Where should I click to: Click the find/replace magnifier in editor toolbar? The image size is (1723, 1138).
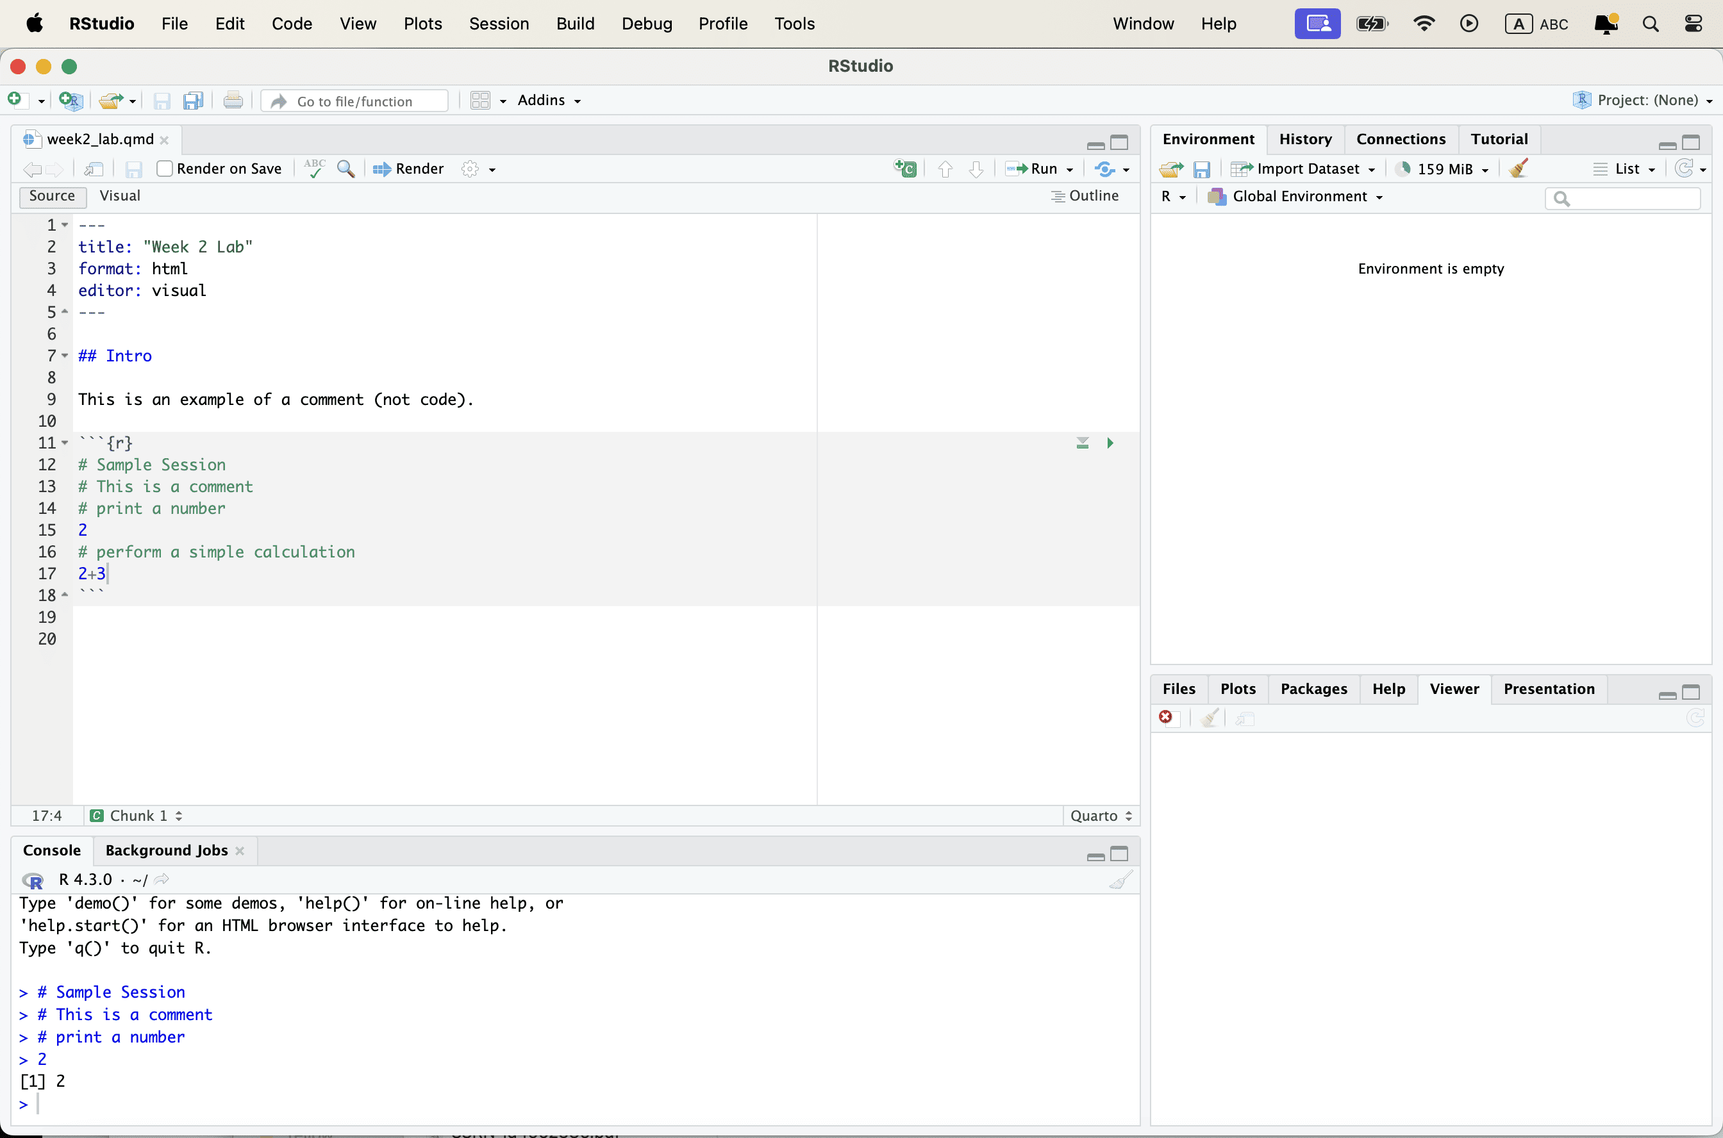click(x=345, y=169)
